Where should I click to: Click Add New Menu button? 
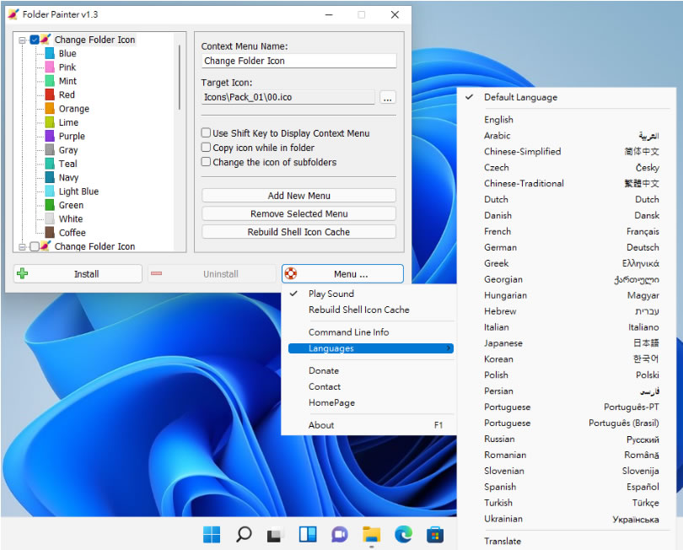(298, 196)
